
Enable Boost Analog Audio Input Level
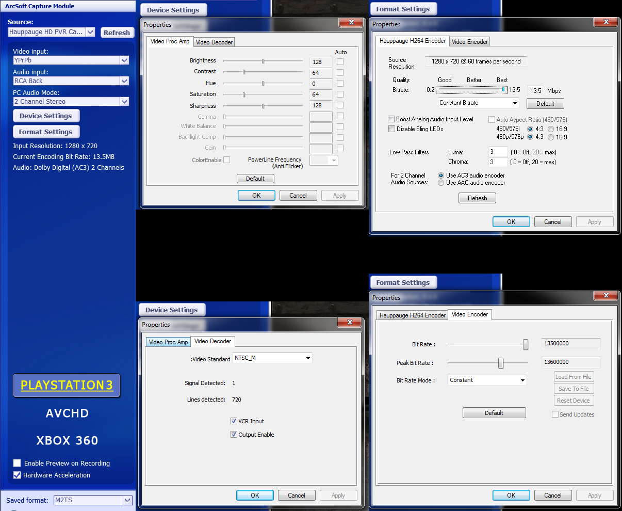pyautogui.click(x=391, y=119)
